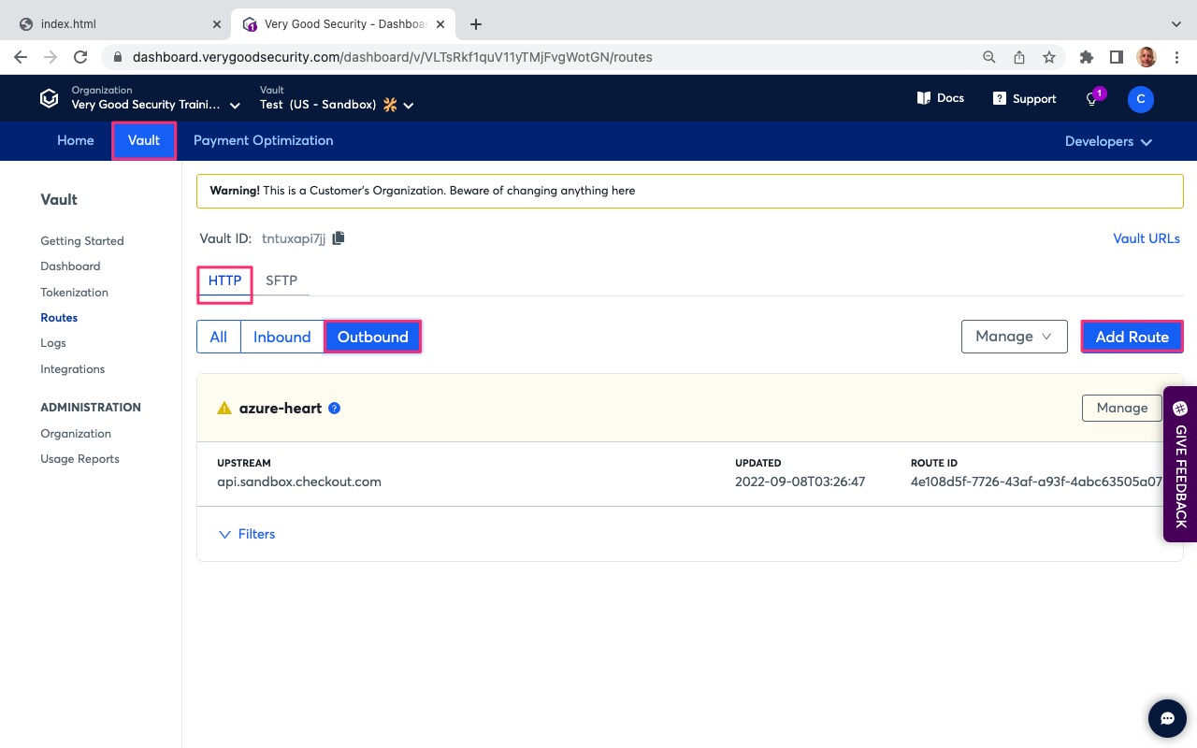Open the notifications lightbulb icon
The width and height of the screenshot is (1197, 748).
click(1091, 99)
